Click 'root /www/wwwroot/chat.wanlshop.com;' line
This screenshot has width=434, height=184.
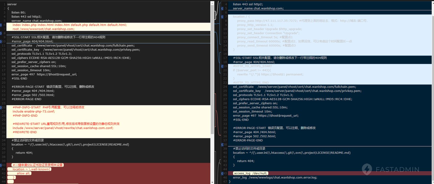(43, 29)
